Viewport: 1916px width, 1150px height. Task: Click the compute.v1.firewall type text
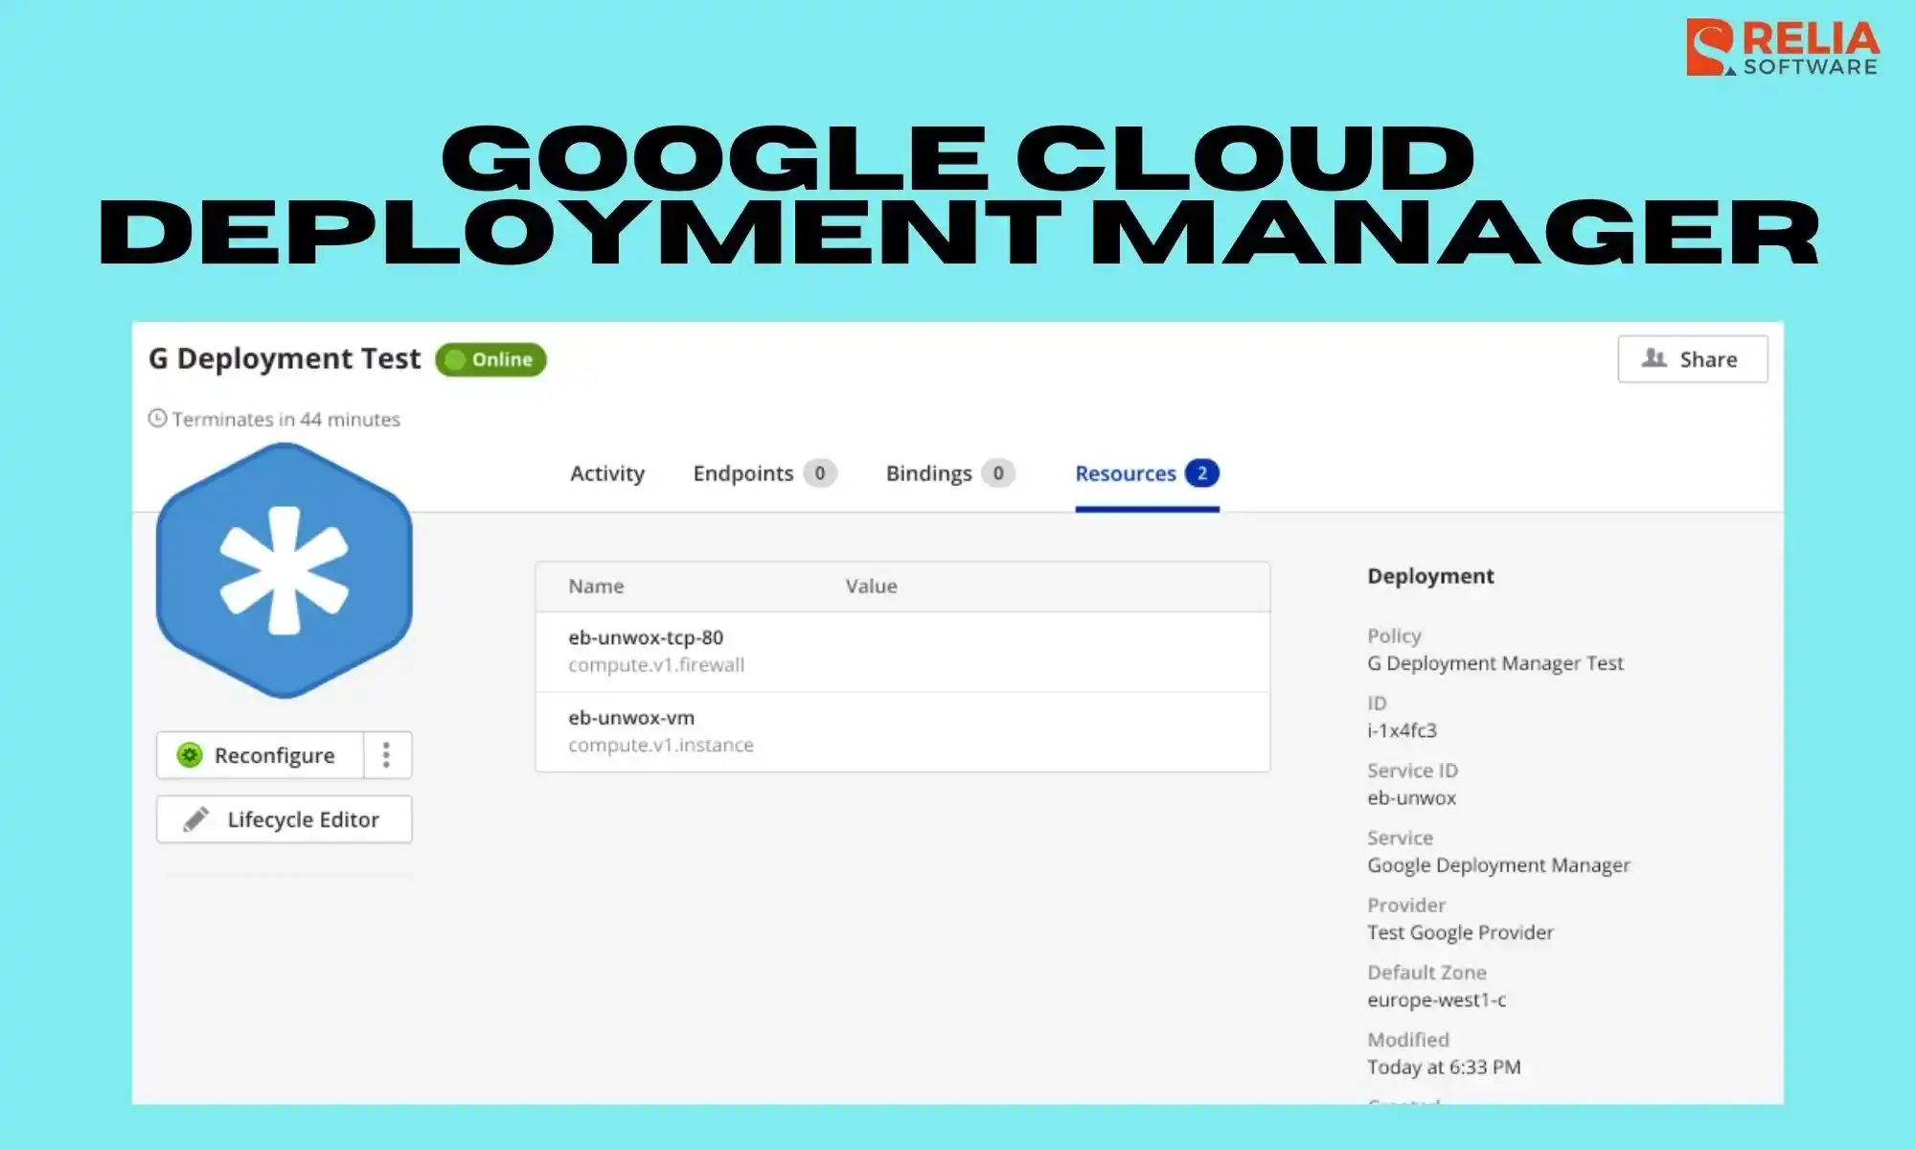[656, 665]
